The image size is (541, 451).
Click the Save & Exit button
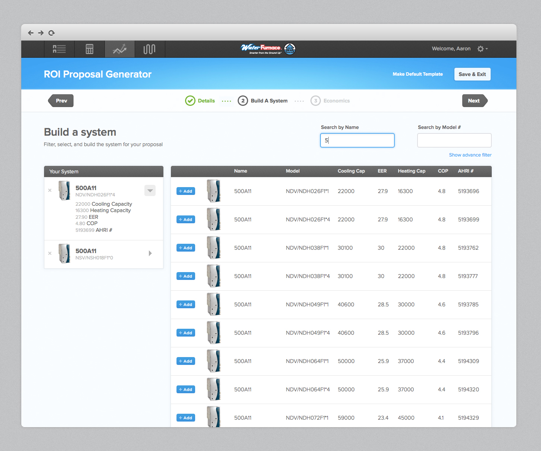(x=472, y=74)
